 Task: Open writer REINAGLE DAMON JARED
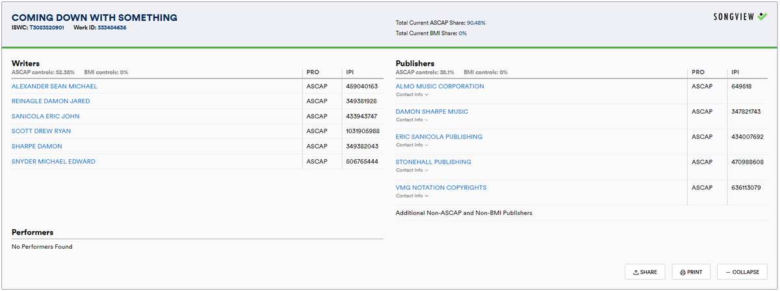[x=51, y=101]
